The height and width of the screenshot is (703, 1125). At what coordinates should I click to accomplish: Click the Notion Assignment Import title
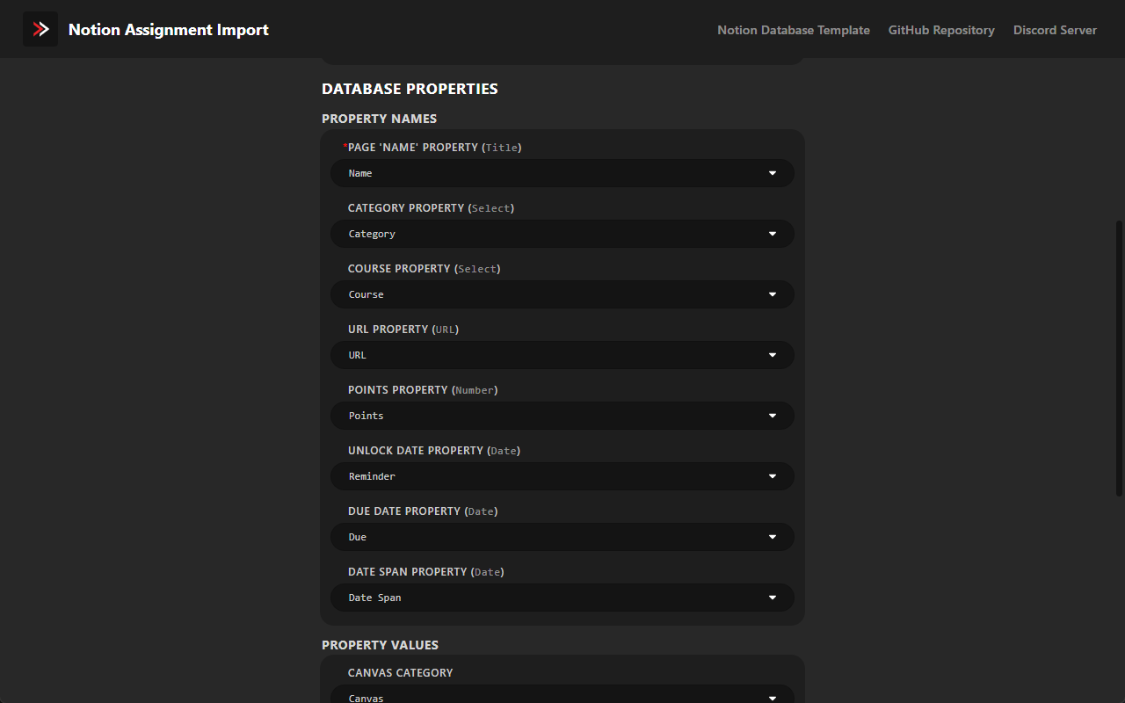tap(169, 30)
